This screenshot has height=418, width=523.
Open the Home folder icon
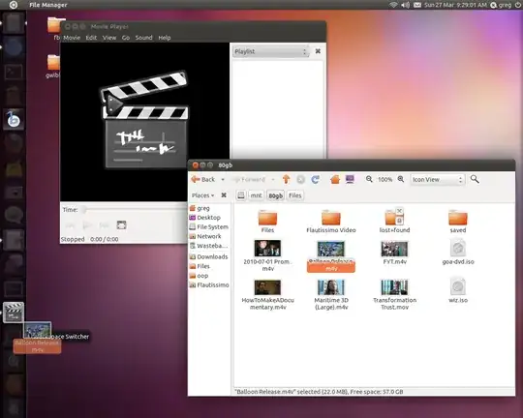click(x=335, y=179)
